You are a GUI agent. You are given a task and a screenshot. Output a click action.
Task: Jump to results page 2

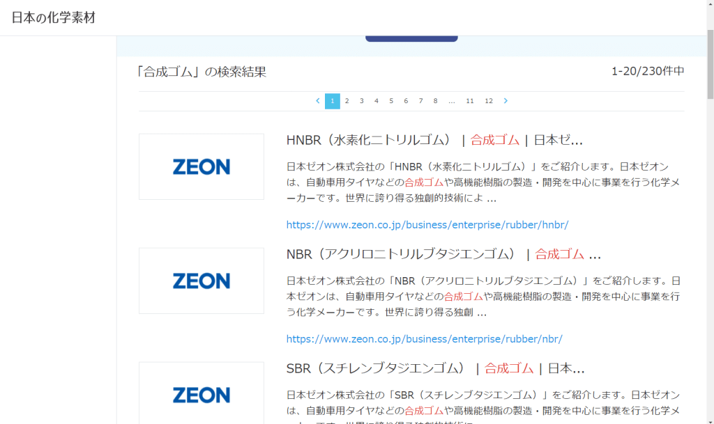[x=347, y=101]
